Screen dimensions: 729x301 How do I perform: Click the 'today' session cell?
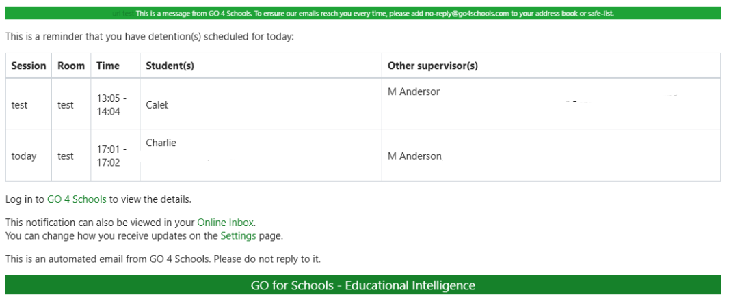[x=24, y=156]
